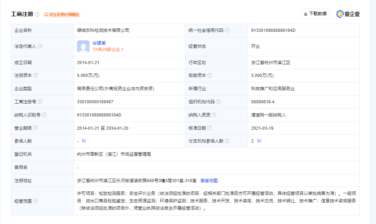
Task: Click approval date 2021-03-19
Action: 262,128
